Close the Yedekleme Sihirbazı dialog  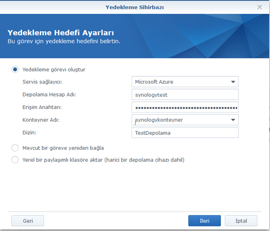click(260, 7)
